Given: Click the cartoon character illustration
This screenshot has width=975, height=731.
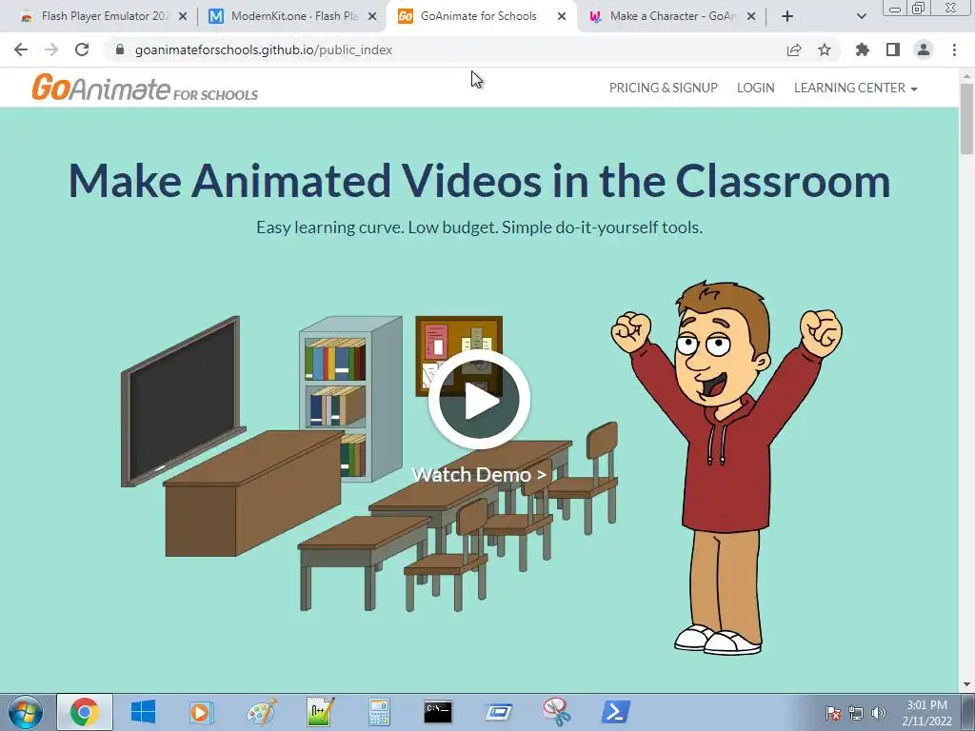Looking at the screenshot, I should pos(726,467).
